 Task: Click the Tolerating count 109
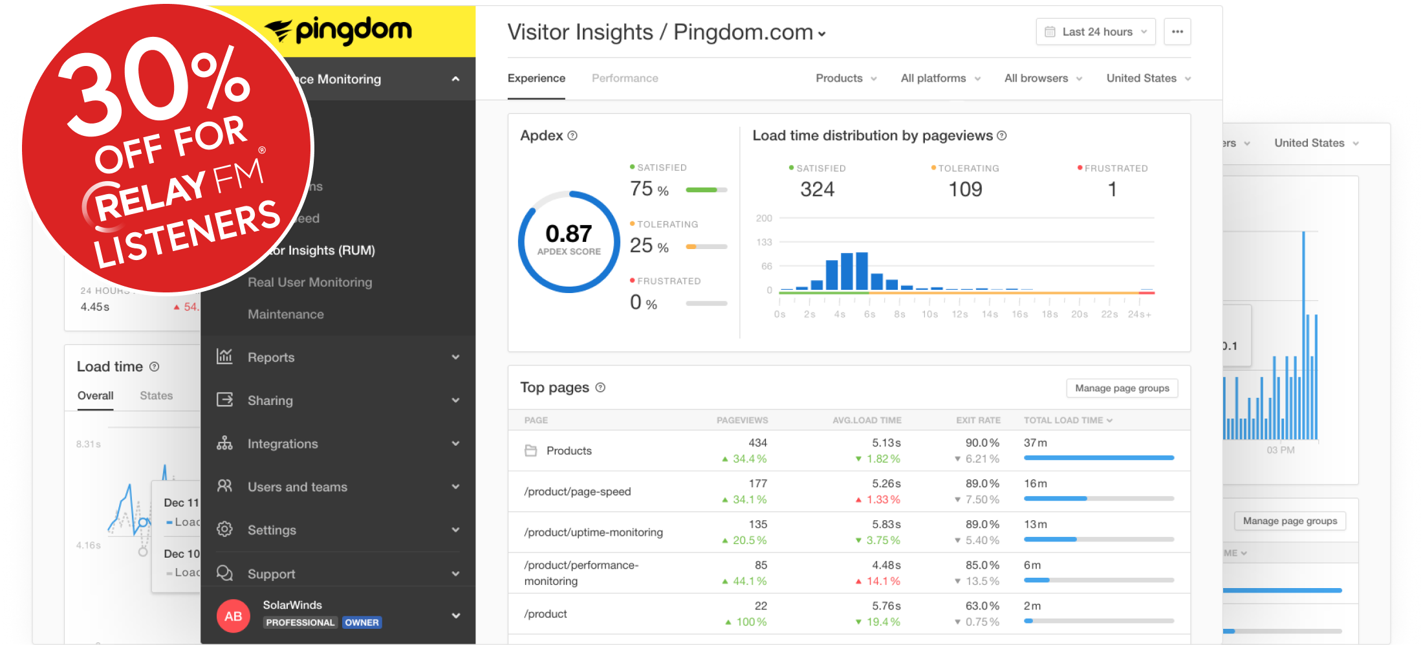[965, 190]
